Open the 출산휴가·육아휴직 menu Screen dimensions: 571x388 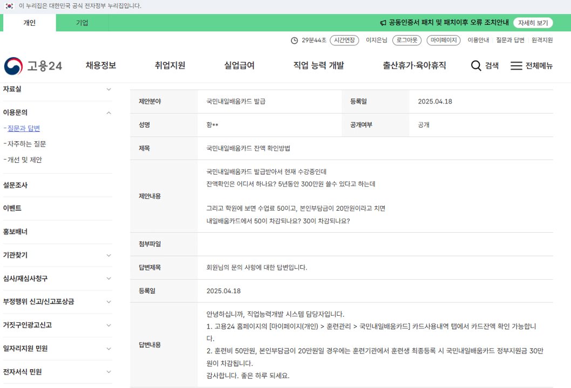click(x=414, y=65)
